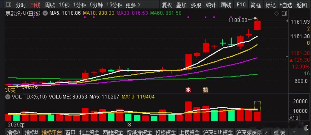The height and width of the screenshot is (135, 311).
Task: Switch to the 分时 intraday view
Action: (21, 5)
